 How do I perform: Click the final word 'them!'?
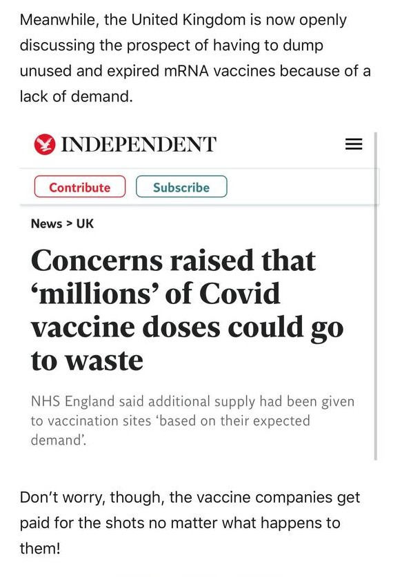pyautogui.click(x=40, y=548)
